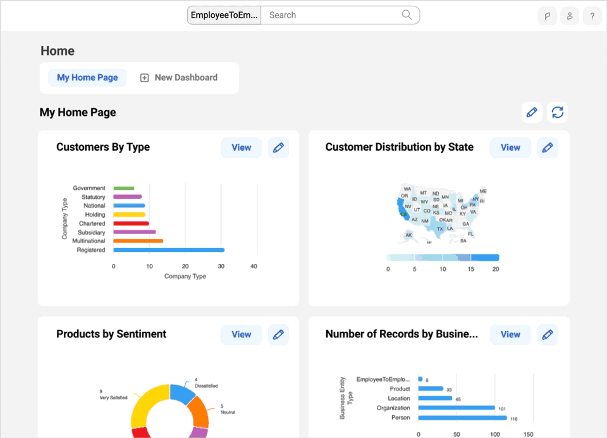Click the Multinational orange bar
The image size is (607, 438).
point(138,241)
